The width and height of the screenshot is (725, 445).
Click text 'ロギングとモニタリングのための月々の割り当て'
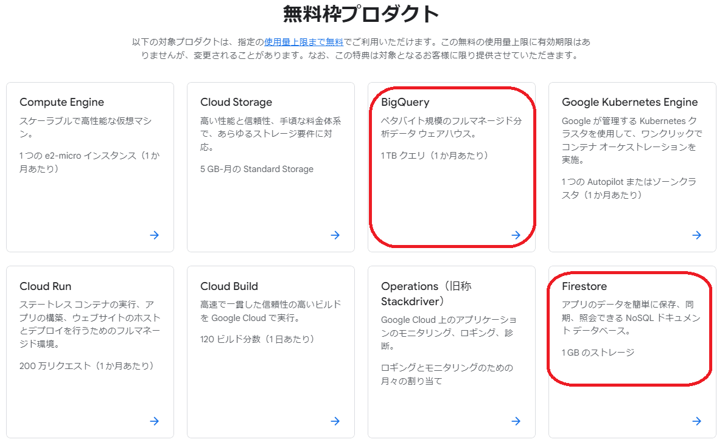click(x=447, y=374)
